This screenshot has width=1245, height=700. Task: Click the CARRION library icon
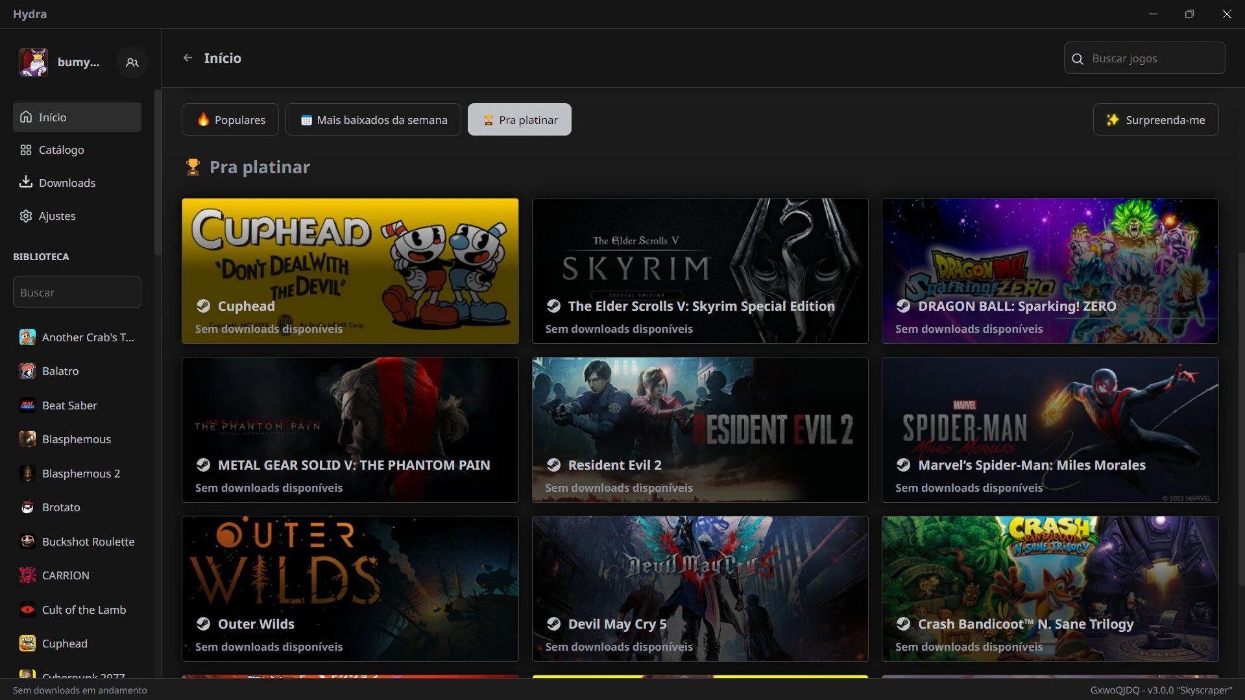point(27,575)
